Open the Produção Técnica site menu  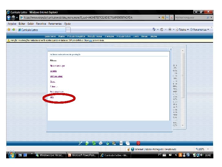coord(95,36)
